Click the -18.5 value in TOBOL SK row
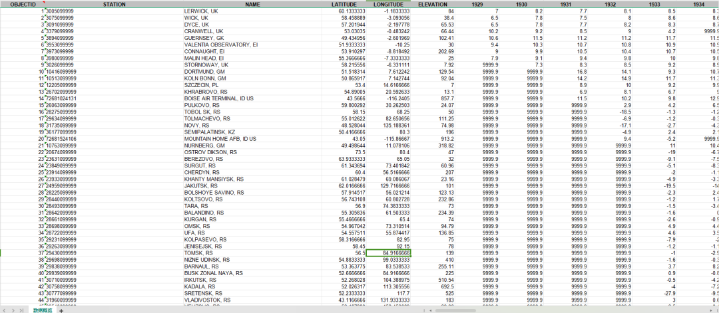This screenshot has height=313, width=719. (610, 112)
